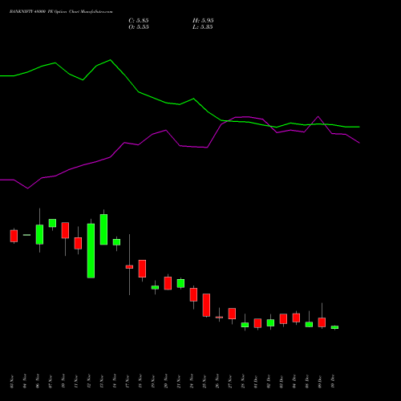Click the close value 'C: 5.85'
This screenshot has width=401, height=401.
click(139, 21)
